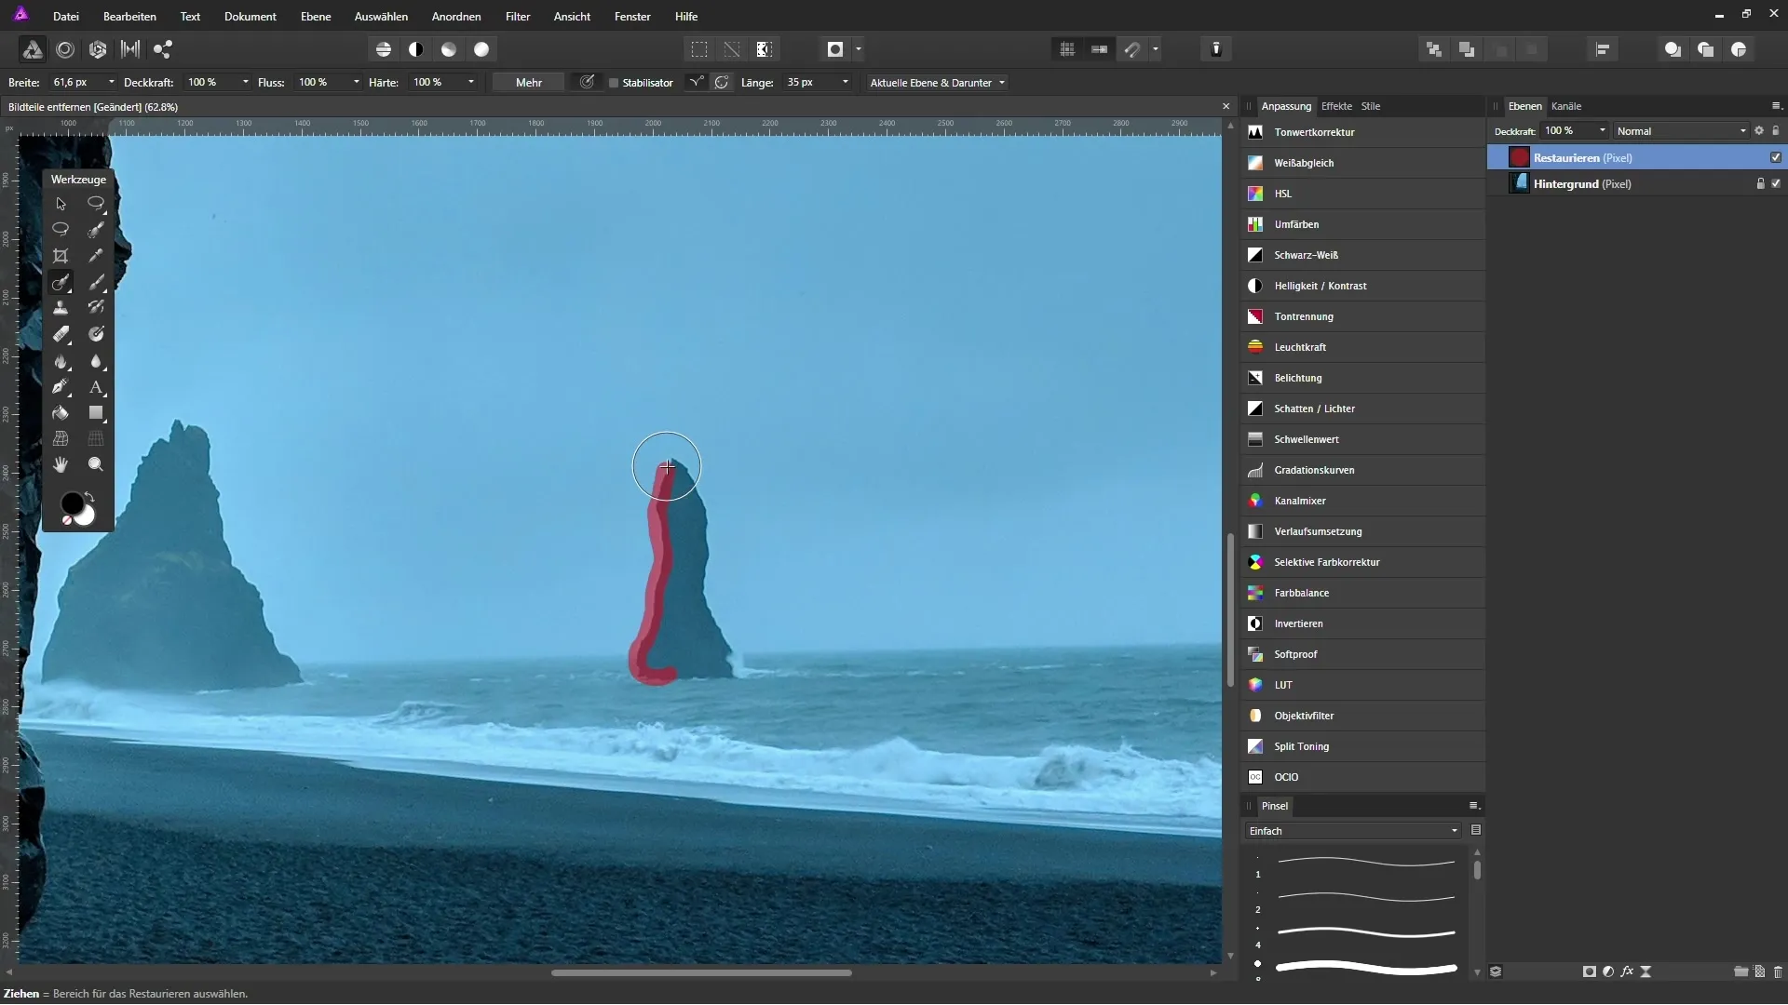Image resolution: width=1788 pixels, height=1005 pixels.
Task: Click the Mehr button
Action: coord(528,83)
